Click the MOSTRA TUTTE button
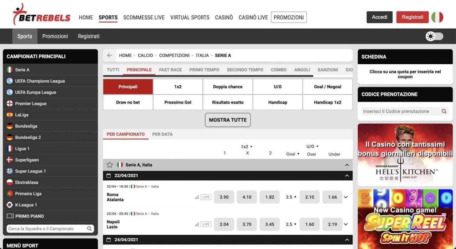 228,120
